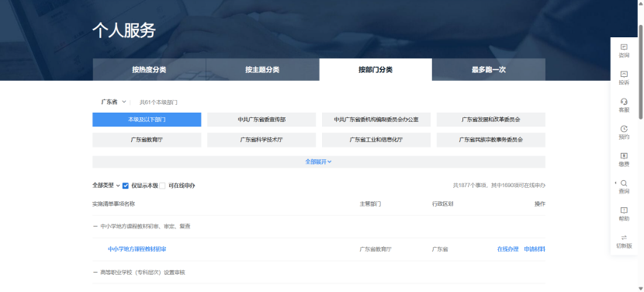Viewport: 644px width, 292px height.
Task: Click the 主管部门 column header
Action: tap(370, 204)
